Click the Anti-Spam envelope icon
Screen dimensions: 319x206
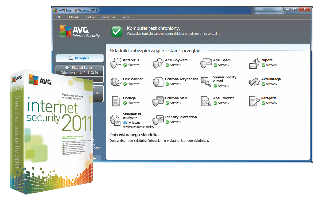point(206,63)
